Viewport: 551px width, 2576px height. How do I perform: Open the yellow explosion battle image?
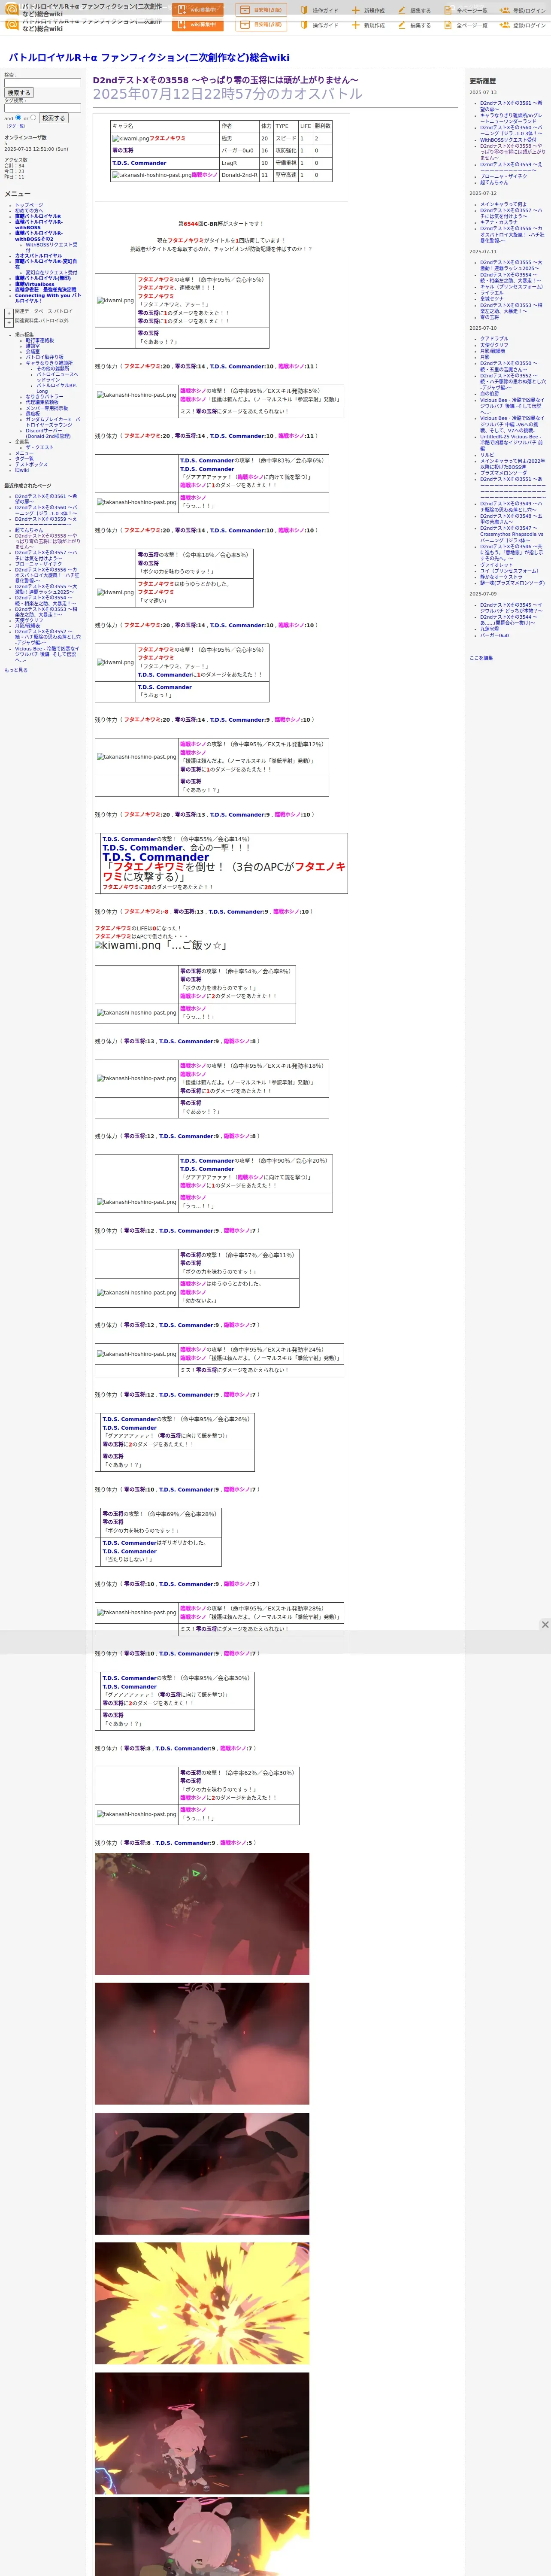(202, 2303)
